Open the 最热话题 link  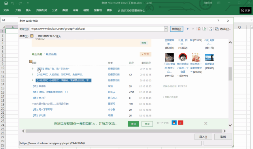pos(51,54)
